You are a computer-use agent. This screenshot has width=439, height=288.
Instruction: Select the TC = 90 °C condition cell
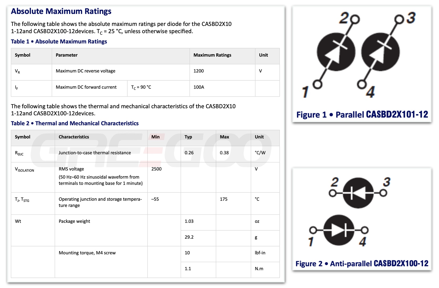[159, 88]
